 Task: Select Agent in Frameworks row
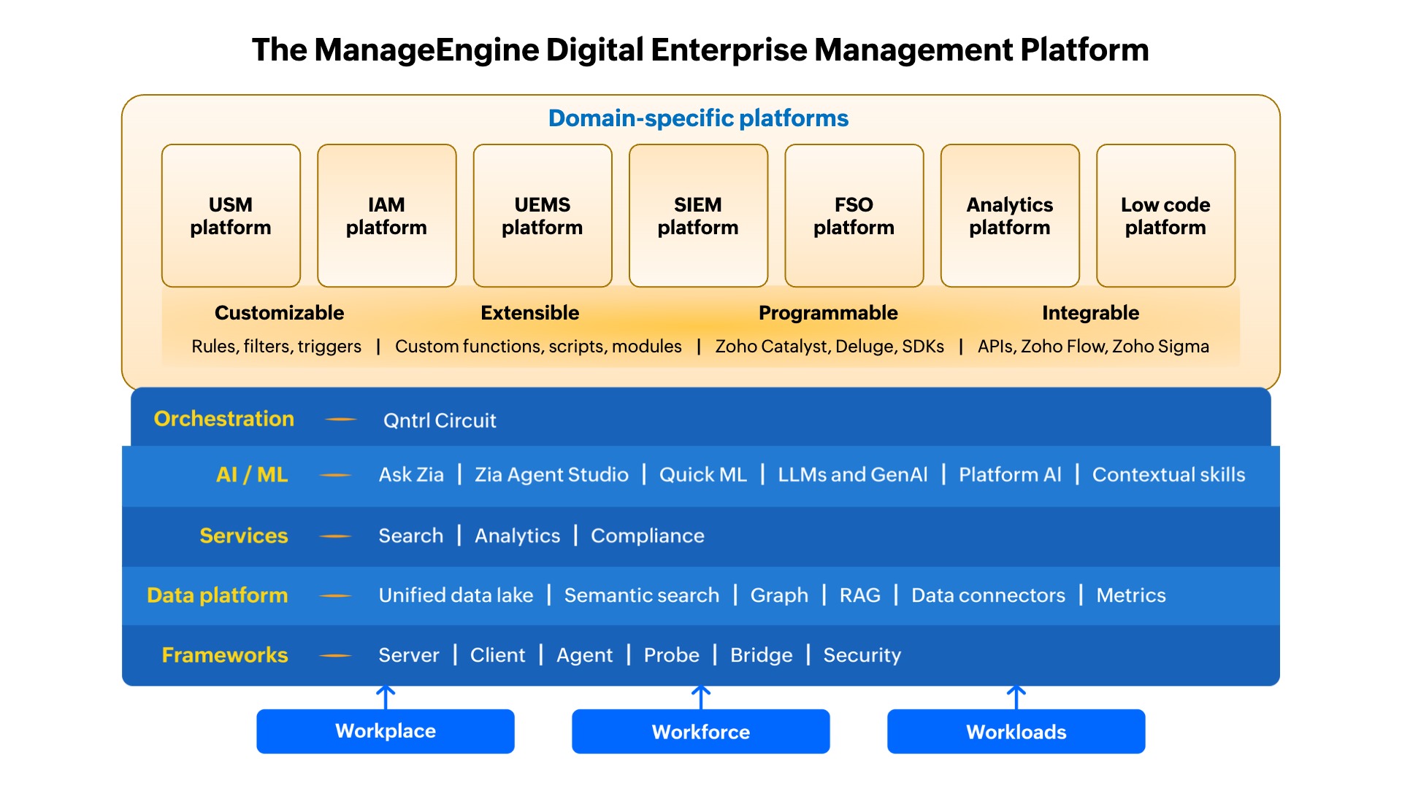(x=584, y=655)
